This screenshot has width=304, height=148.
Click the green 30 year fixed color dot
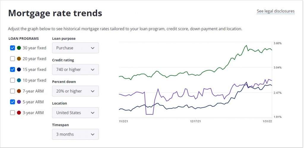pyautogui.click(x=19, y=48)
